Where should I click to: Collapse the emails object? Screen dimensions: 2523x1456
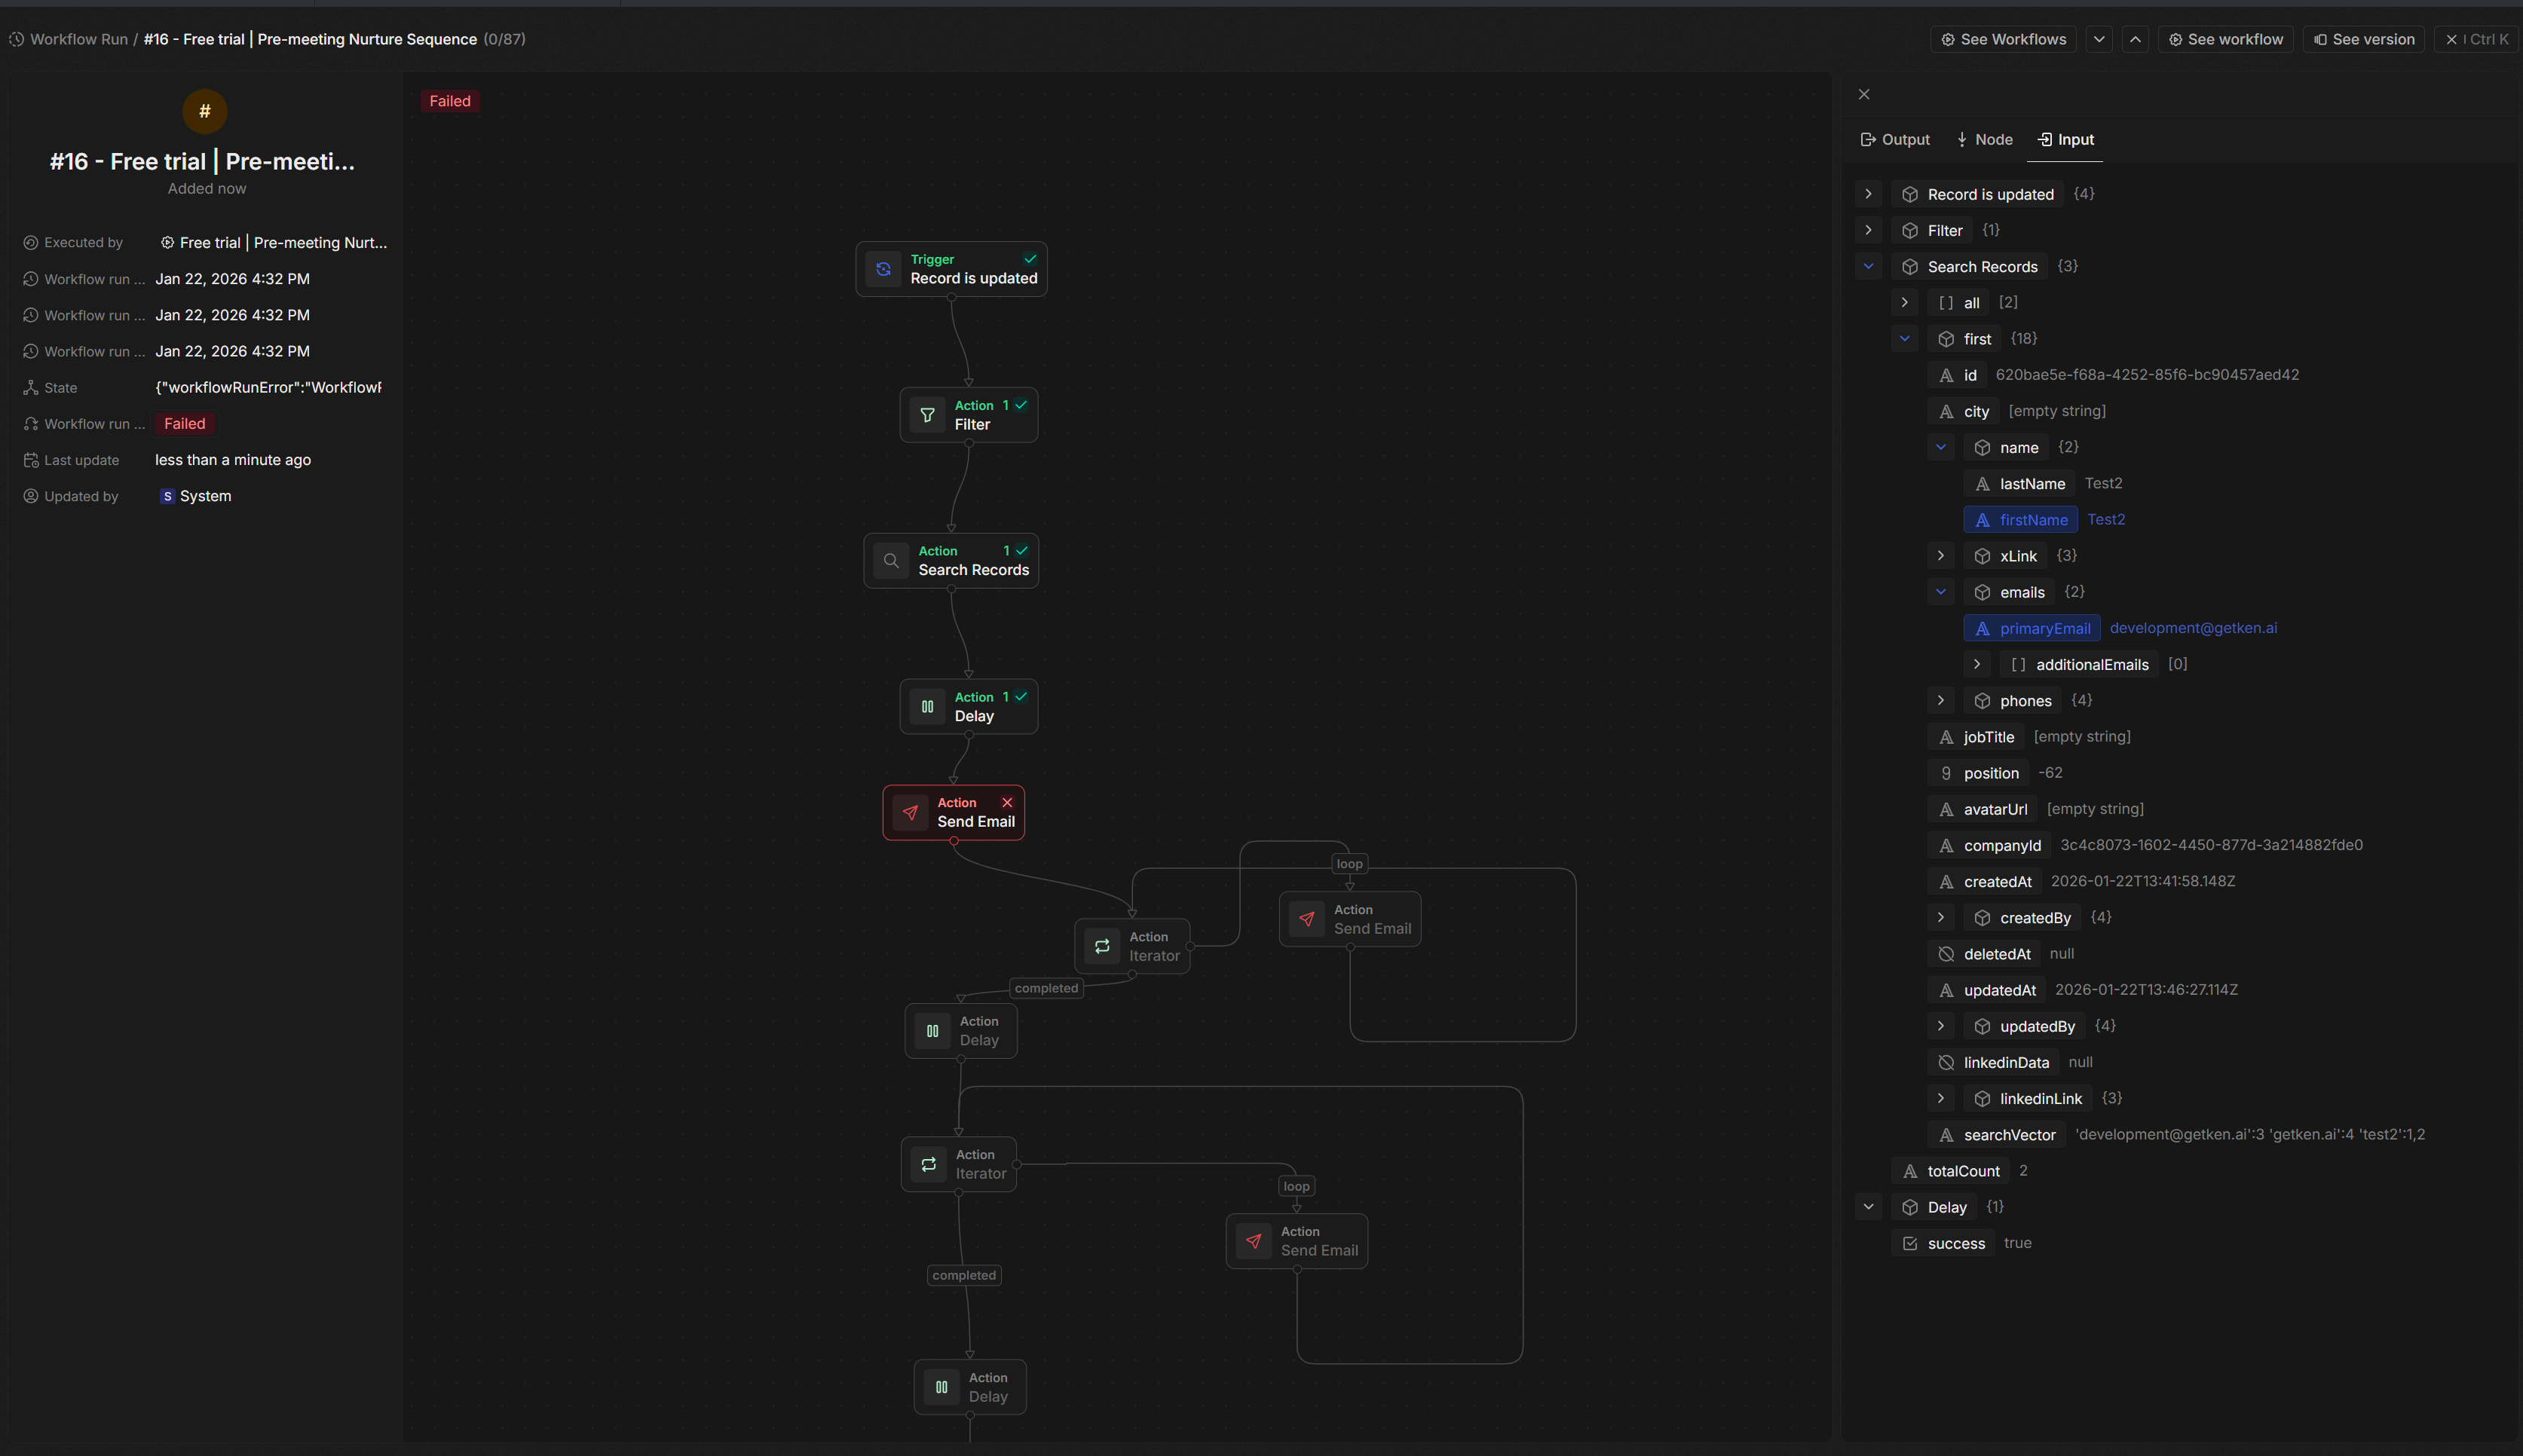click(1941, 592)
